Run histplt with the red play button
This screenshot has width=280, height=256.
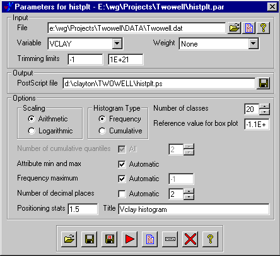pos(130,239)
